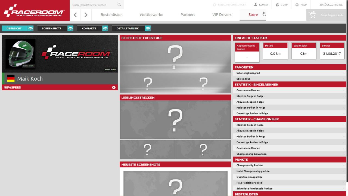The width and height of the screenshot is (348, 196).
Task: Click the Zeit im Spiel card
Action: pyautogui.click(x=304, y=51)
